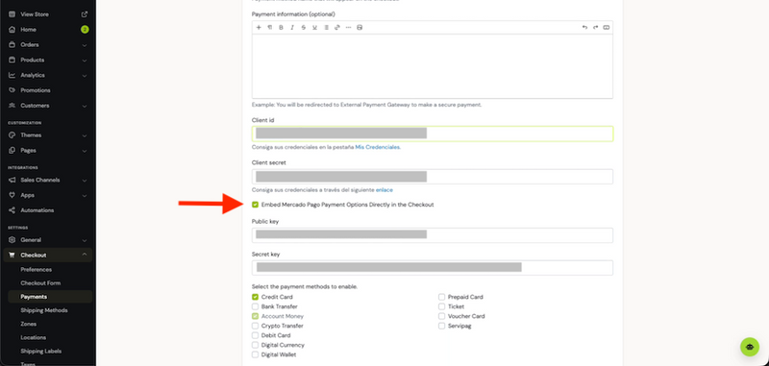Toggle strikethrough formatting in editor toolbar
Screen dimensions: 769x366
[304, 28]
